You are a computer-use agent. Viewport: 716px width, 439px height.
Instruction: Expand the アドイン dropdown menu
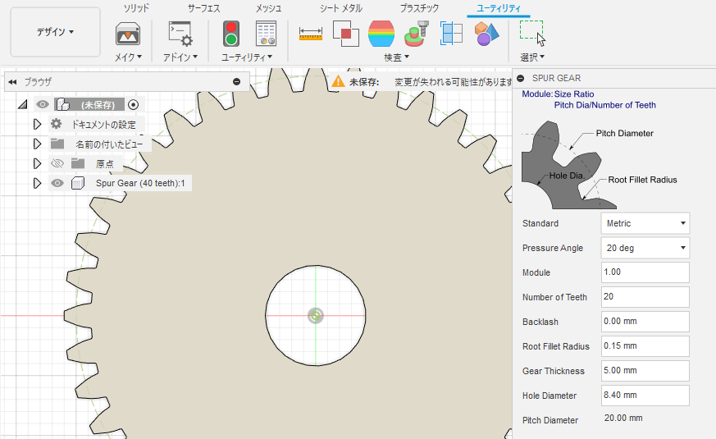180,57
